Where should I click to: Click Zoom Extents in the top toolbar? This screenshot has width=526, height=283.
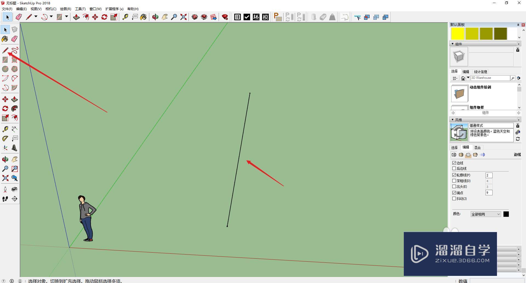184,17
